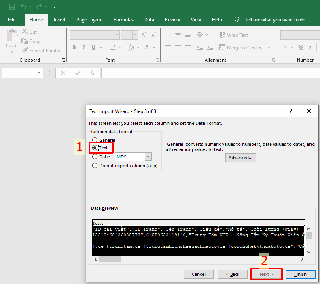Click the Increase Indent icon
Image resolution: width=320 pixels, height=284 pixels.
click(x=210, y=47)
